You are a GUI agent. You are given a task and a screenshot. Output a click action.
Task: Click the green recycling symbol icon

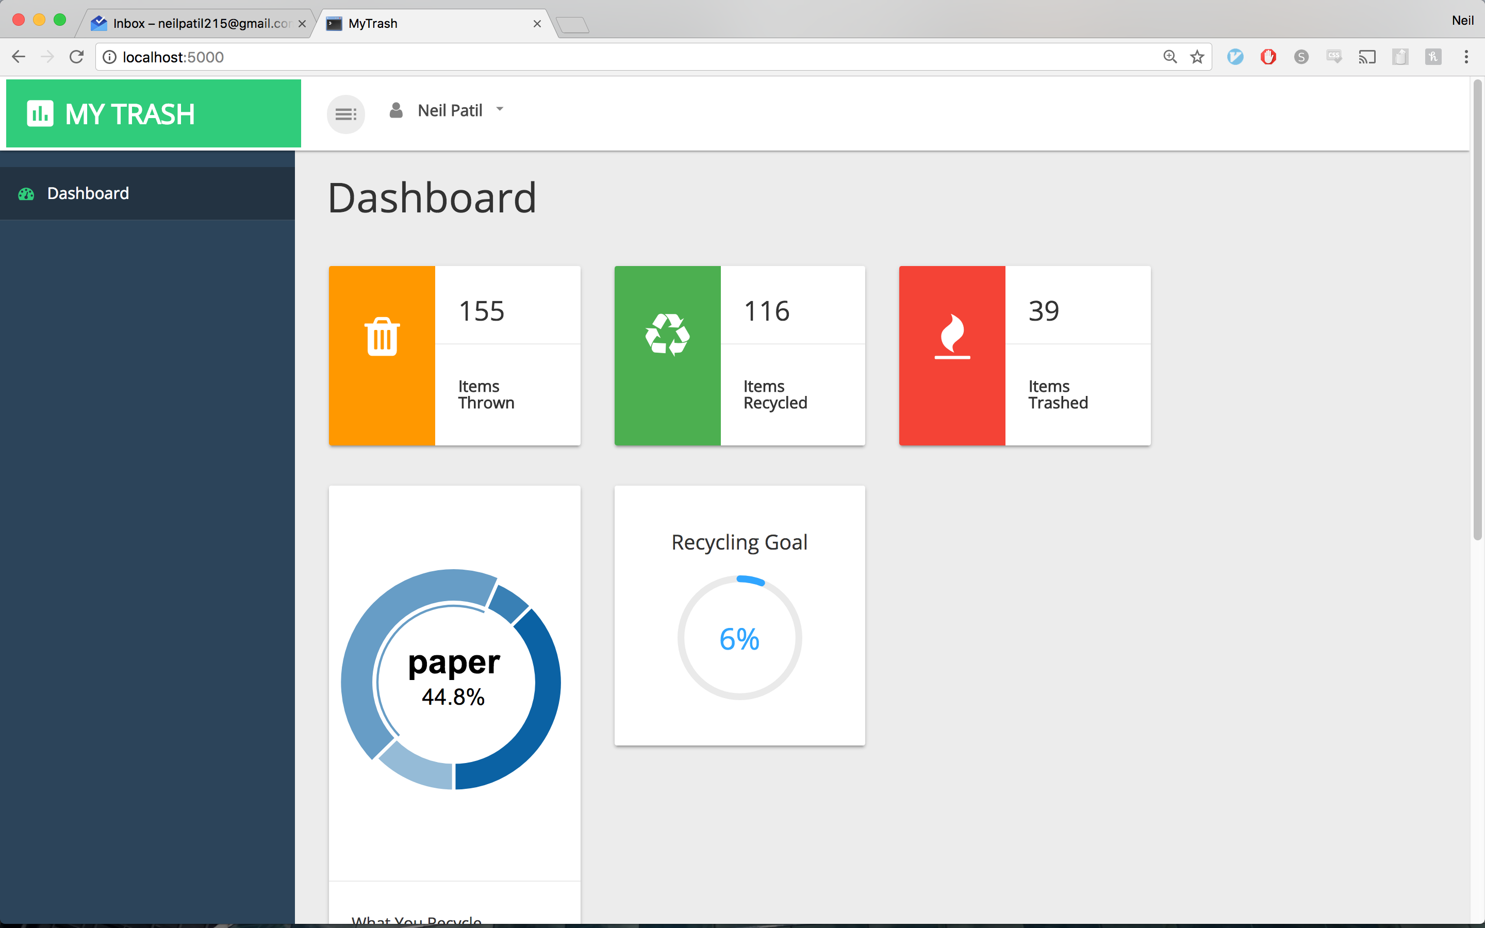coord(667,335)
